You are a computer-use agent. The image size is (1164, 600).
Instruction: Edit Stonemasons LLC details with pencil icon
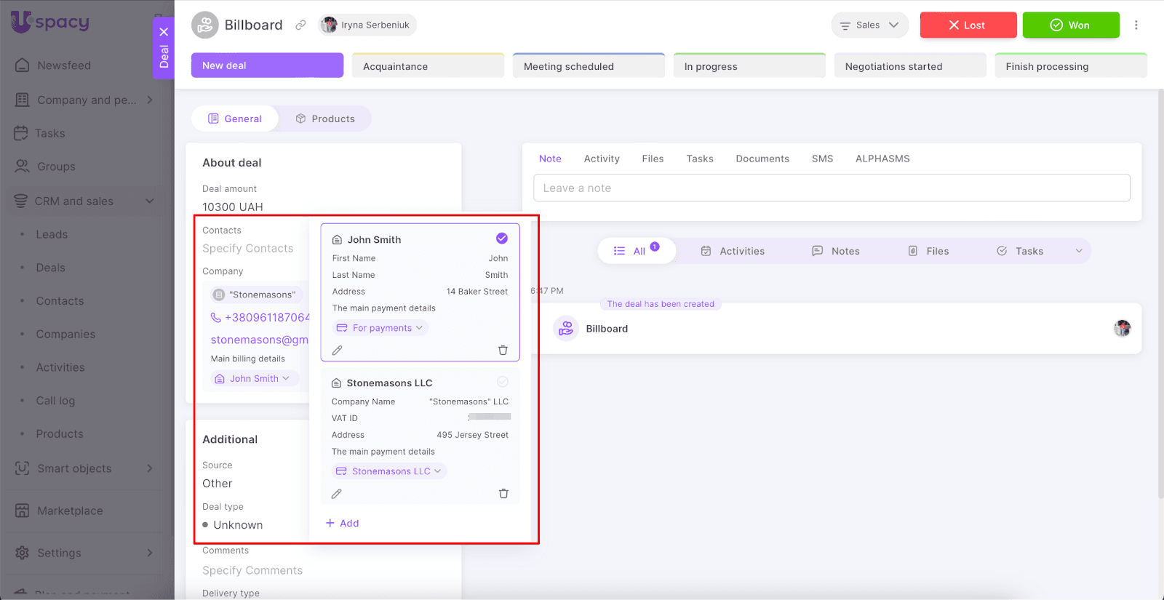click(336, 494)
